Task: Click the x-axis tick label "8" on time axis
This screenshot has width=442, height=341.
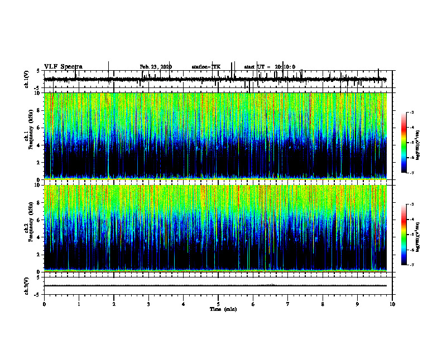Action: point(323,304)
